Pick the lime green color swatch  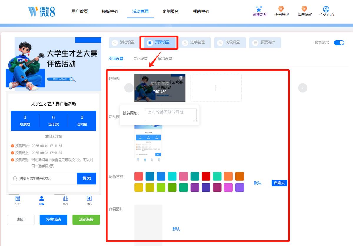pyautogui.click(x=161, y=188)
